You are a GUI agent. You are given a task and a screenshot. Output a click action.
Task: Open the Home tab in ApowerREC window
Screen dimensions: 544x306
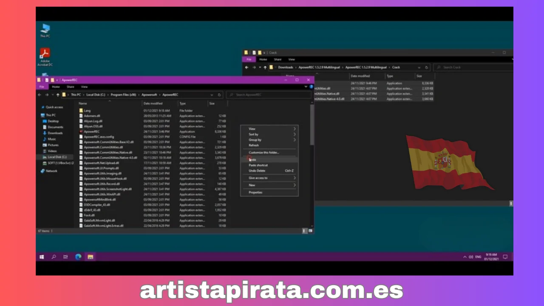[x=56, y=87]
